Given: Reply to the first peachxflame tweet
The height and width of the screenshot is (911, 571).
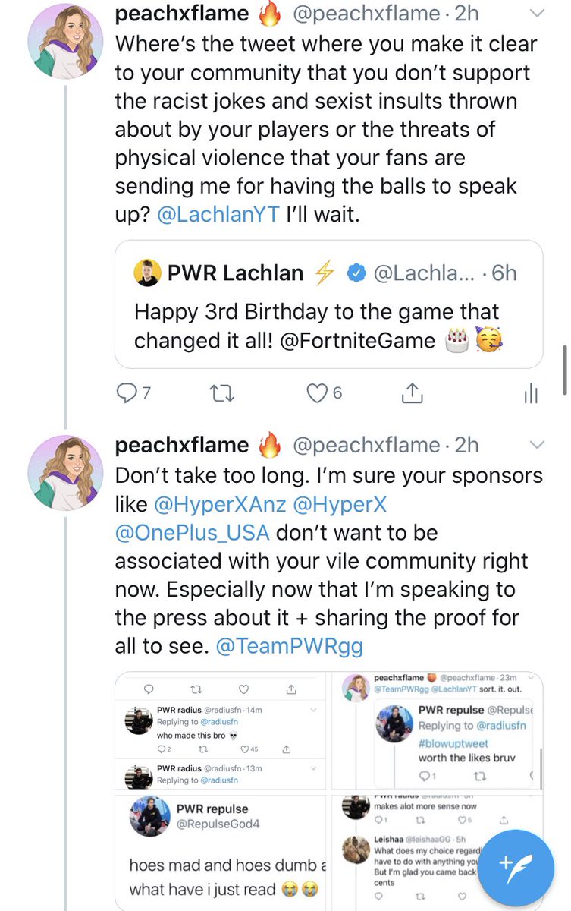Looking at the screenshot, I should point(125,392).
